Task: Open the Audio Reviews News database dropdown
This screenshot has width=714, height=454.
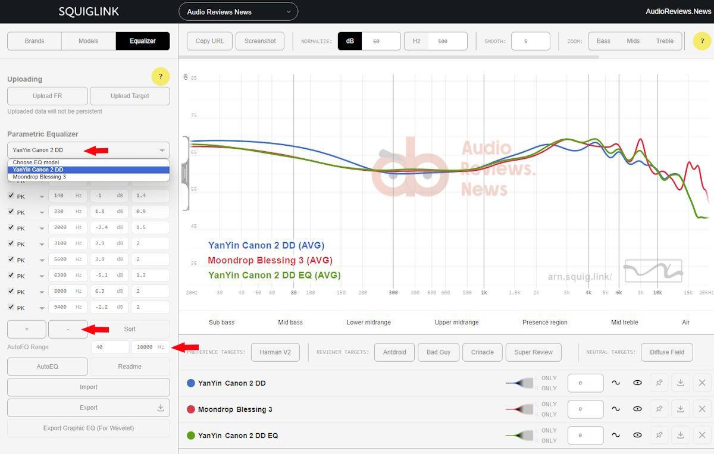Action: [238, 12]
